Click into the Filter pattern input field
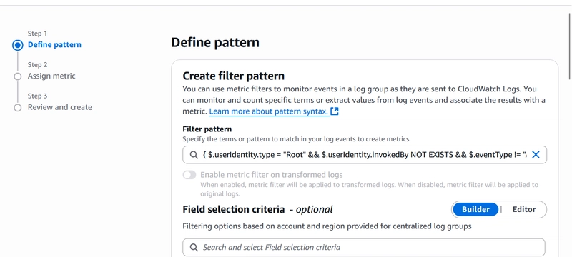 coord(365,155)
